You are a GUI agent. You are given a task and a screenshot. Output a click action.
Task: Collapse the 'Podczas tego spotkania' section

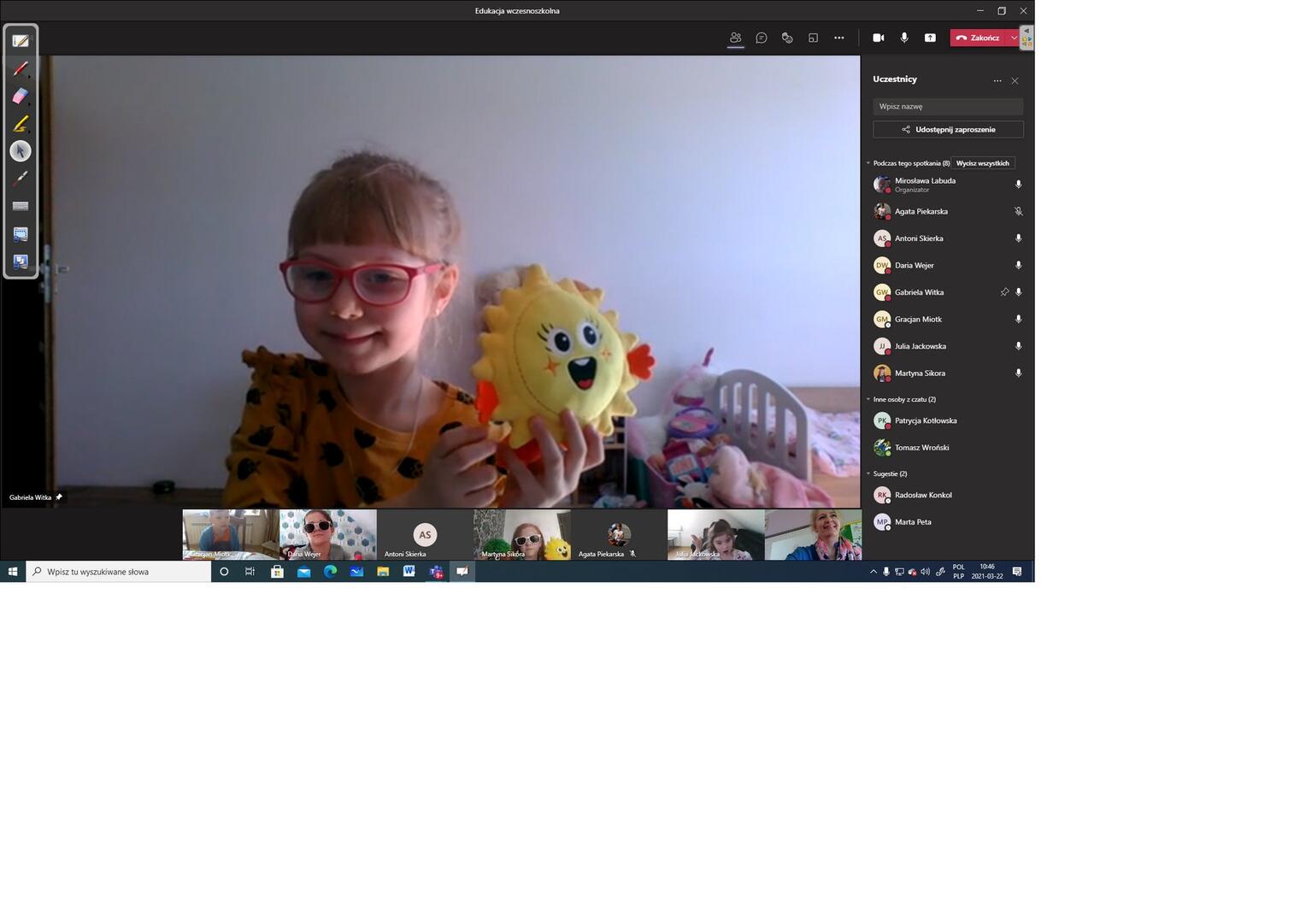(868, 163)
